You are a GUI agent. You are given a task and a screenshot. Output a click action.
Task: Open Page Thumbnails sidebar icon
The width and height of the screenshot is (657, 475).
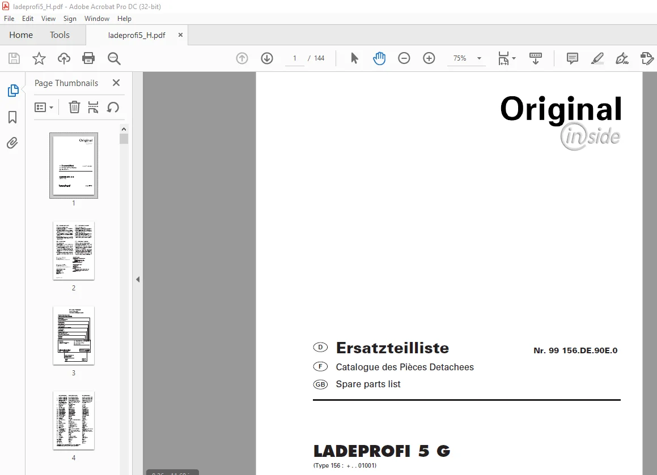coord(13,91)
